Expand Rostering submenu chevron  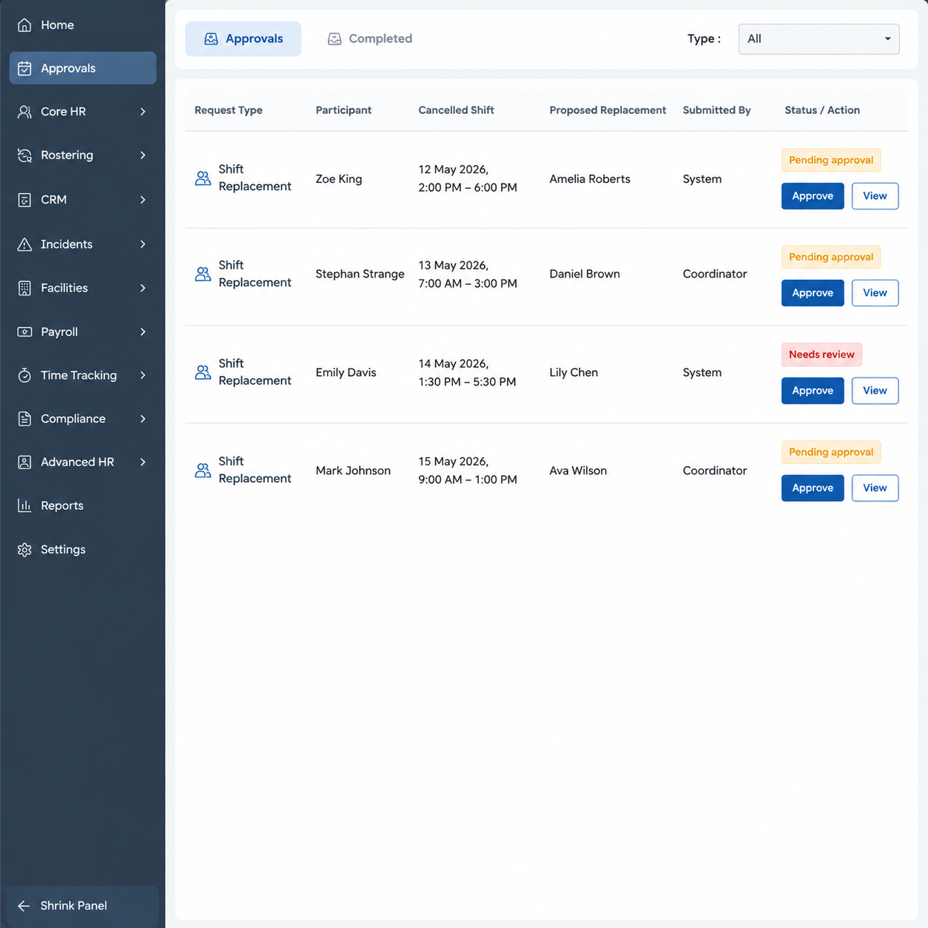[x=143, y=155]
